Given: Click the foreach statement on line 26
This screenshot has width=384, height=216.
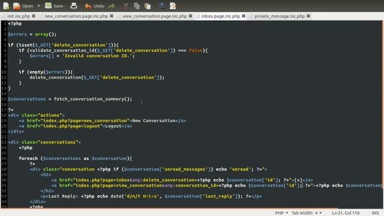Looking at the screenshot, I should (x=76, y=158).
